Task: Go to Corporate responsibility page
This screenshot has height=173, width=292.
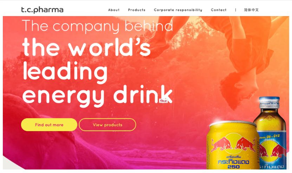Action: [x=178, y=10]
